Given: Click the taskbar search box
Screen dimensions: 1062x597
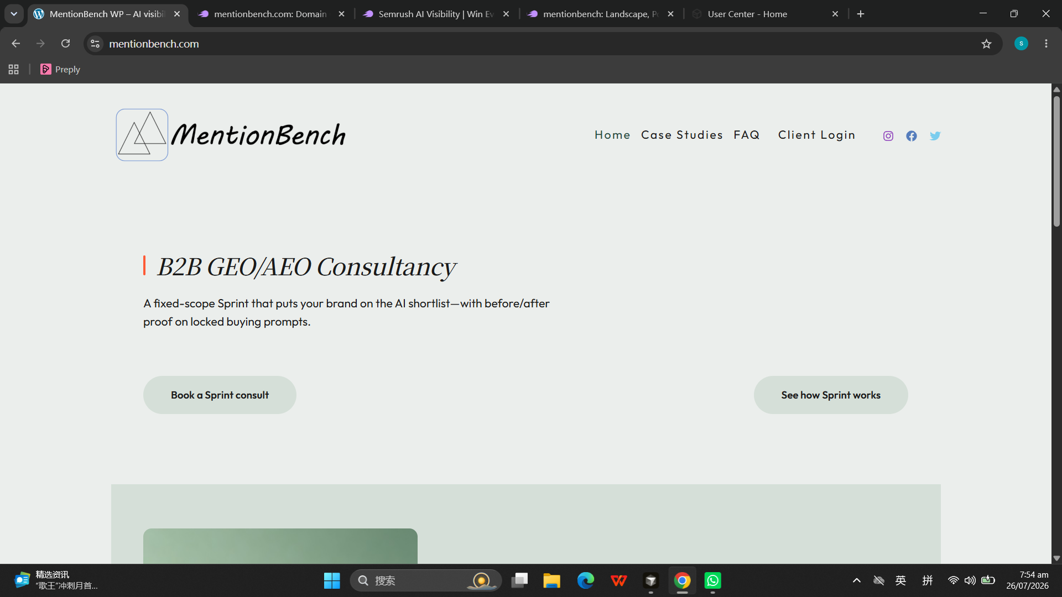Looking at the screenshot, I should (x=426, y=580).
